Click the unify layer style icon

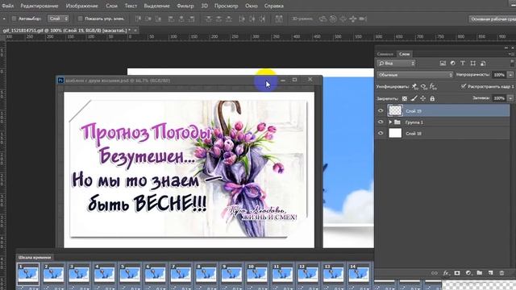(x=433, y=86)
